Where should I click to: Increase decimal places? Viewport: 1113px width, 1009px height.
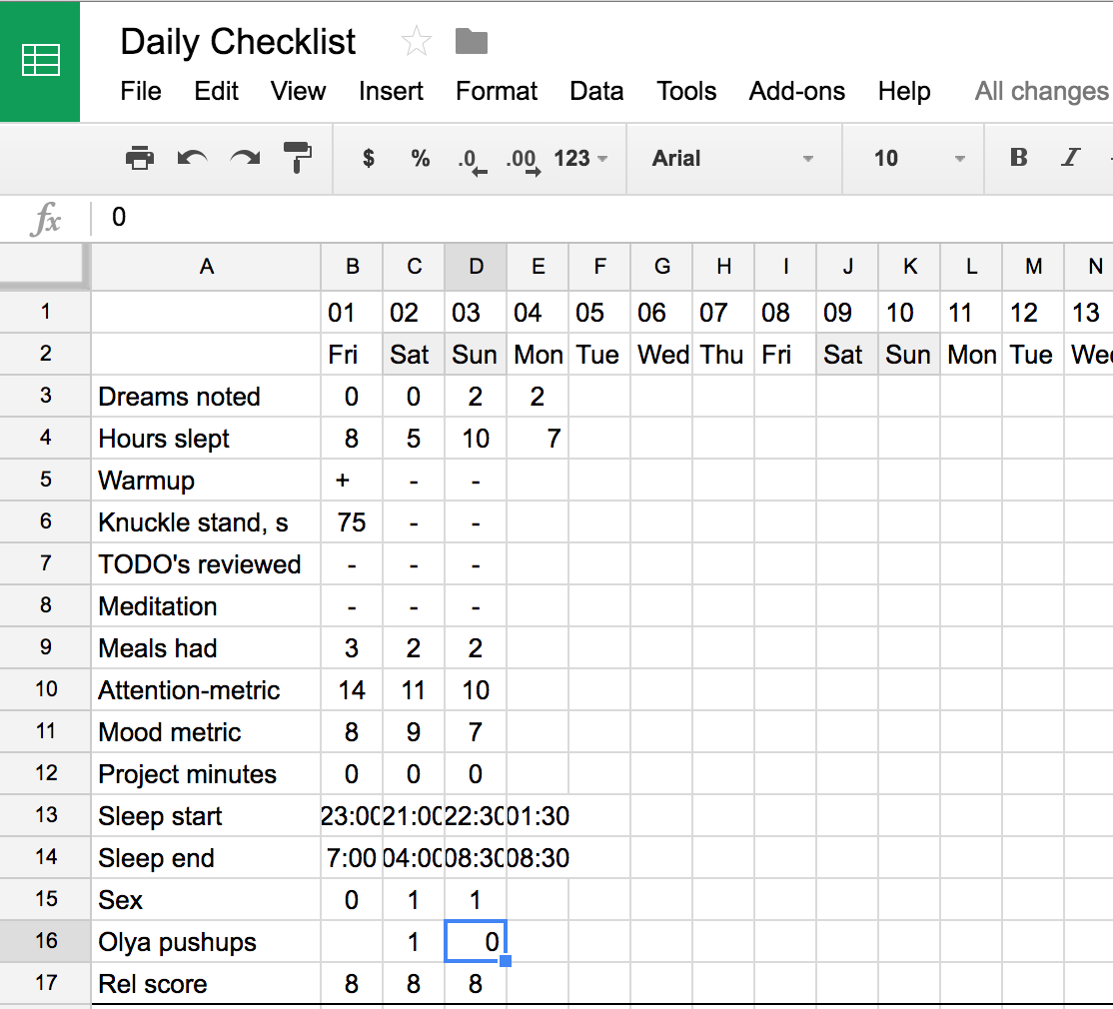point(523,160)
